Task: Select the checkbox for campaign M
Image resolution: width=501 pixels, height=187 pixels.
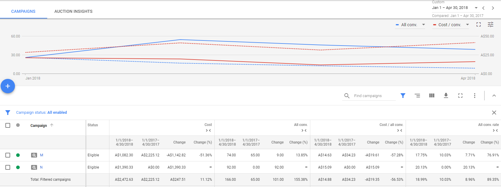Action: [8, 155]
